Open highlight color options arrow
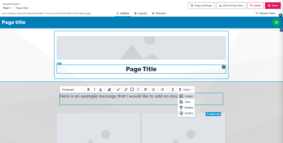The width and height of the screenshot is (283, 143). (x=114, y=90)
